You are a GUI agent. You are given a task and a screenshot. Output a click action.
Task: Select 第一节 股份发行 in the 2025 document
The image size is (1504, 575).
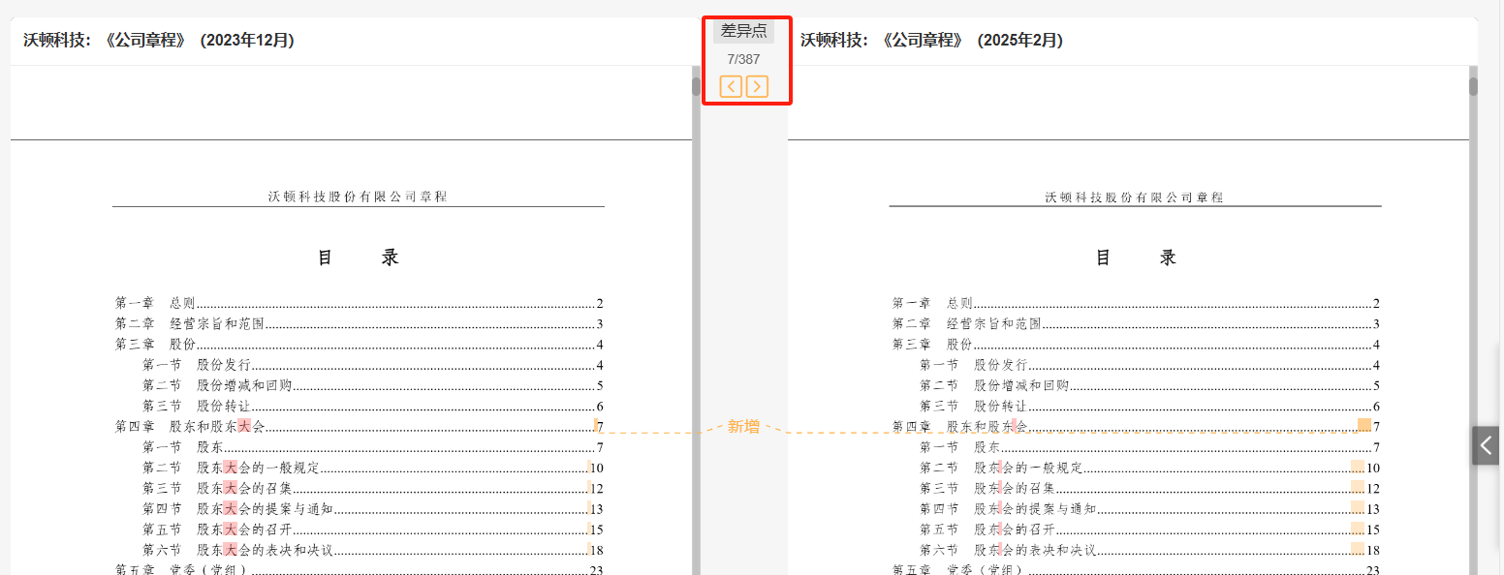click(x=1150, y=365)
